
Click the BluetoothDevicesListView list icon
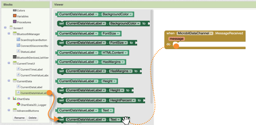click(15, 57)
